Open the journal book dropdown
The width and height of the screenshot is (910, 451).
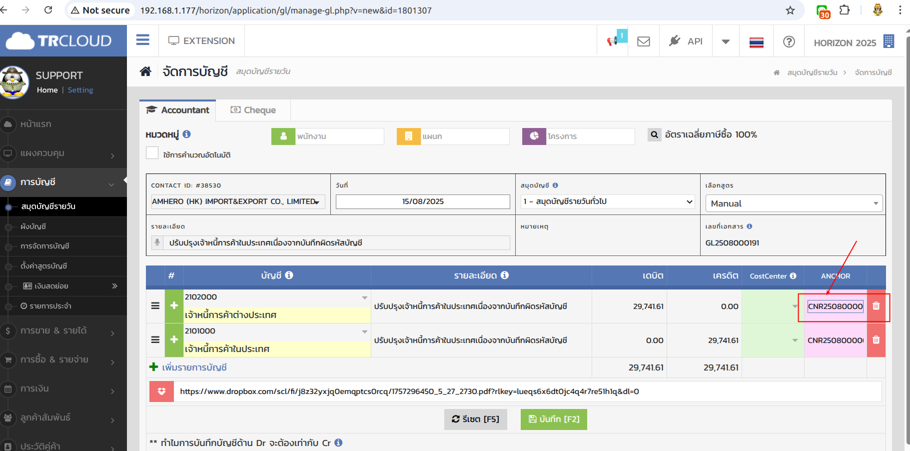(x=607, y=201)
